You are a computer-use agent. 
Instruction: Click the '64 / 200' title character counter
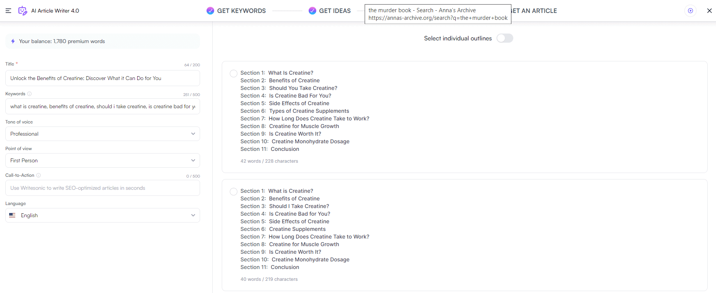coord(192,65)
